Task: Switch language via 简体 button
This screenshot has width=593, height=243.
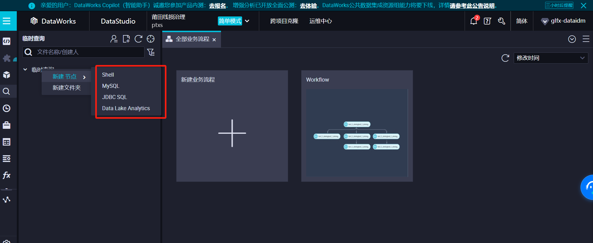Action: [x=522, y=21]
